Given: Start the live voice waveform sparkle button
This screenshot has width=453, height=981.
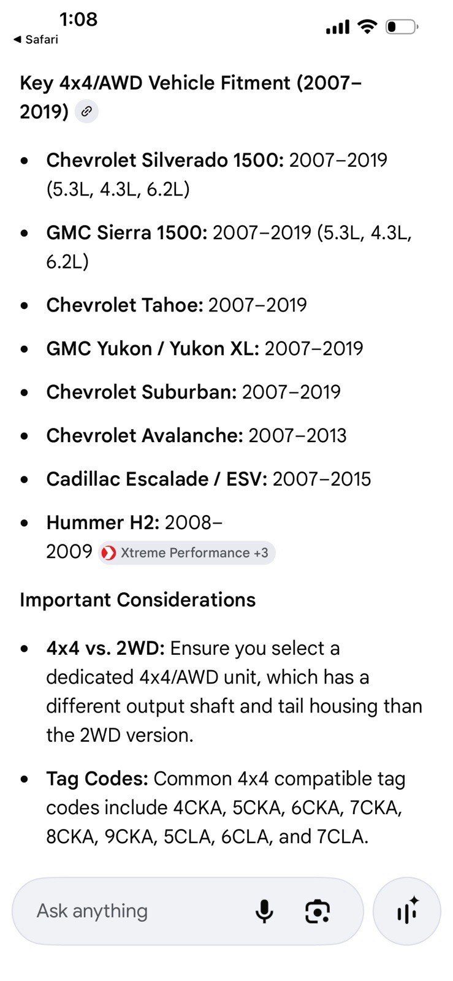Looking at the screenshot, I should 407,910.
